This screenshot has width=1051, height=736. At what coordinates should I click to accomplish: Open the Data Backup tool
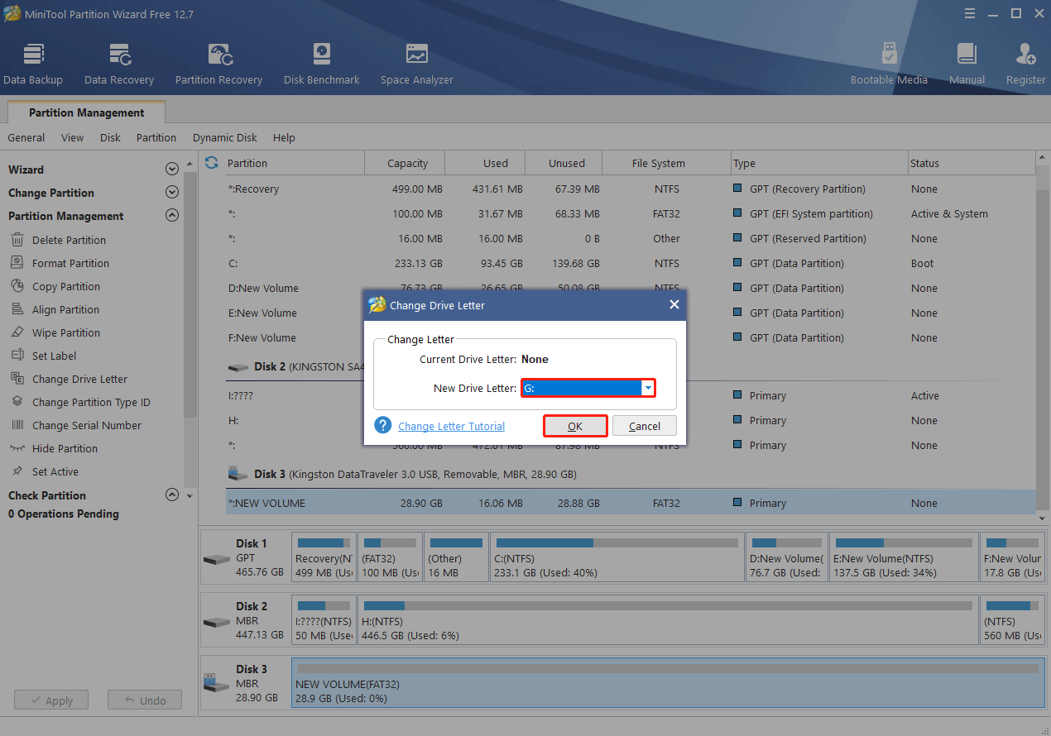click(33, 62)
